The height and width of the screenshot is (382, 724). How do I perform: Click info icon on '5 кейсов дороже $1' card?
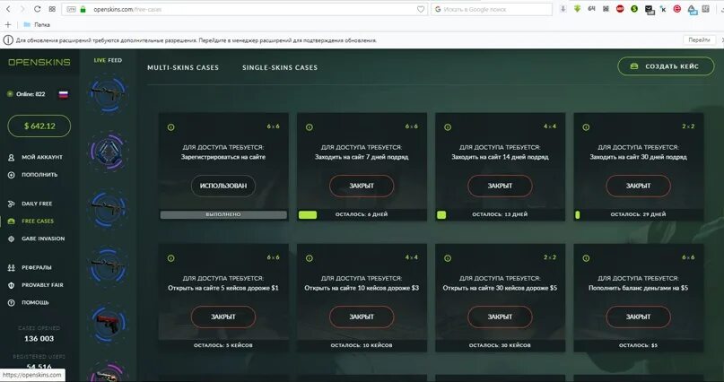tap(170, 258)
